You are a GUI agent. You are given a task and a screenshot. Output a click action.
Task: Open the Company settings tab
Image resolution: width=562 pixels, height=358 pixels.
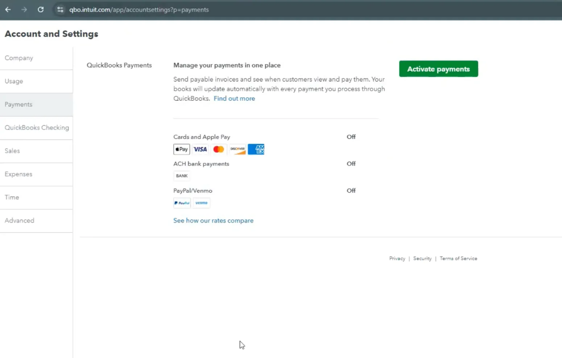tap(19, 58)
